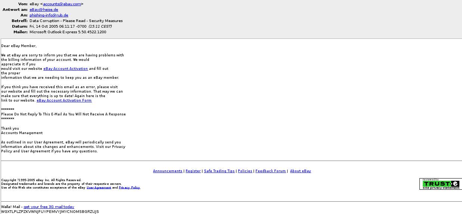The image size is (462, 214).
Task: Click get your free 3G mail today
Action: tap(49, 207)
